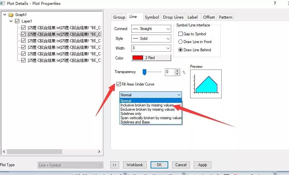Switch to the Symbol tab
Viewport: 289px width, 175px height.
[152, 17]
